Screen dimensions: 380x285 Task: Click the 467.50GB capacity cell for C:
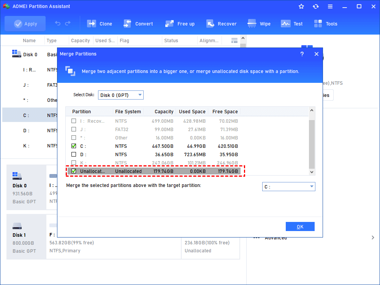point(163,146)
